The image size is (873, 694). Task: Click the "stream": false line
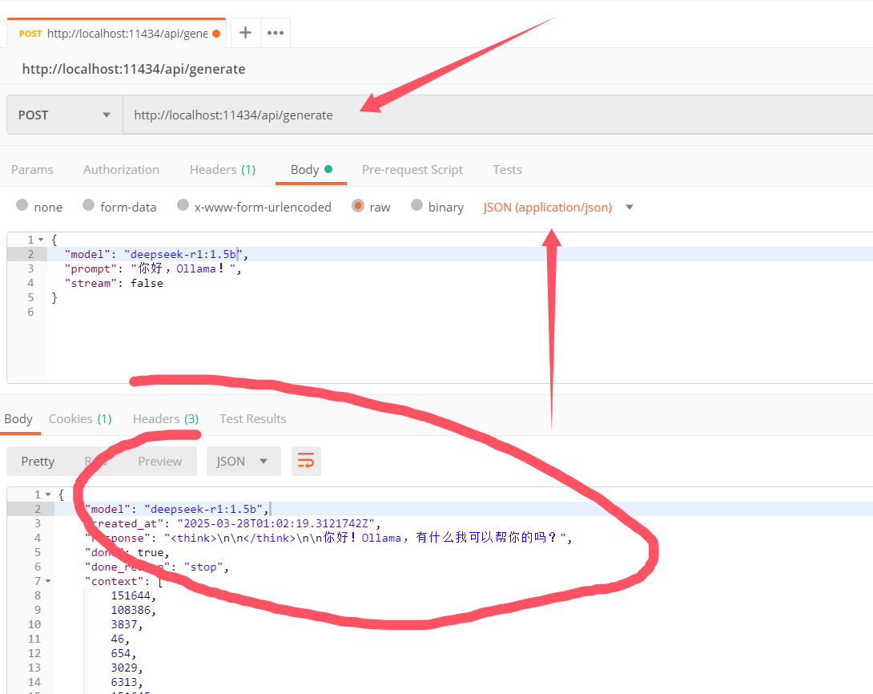[x=114, y=283]
